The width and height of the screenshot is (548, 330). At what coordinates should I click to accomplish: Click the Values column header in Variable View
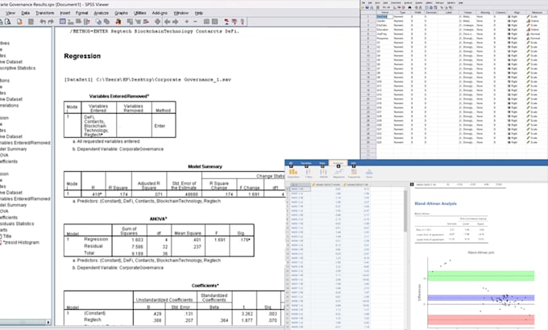[467, 12]
